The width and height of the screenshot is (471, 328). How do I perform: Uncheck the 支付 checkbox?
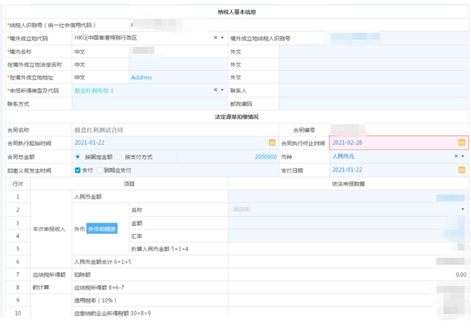(78, 170)
